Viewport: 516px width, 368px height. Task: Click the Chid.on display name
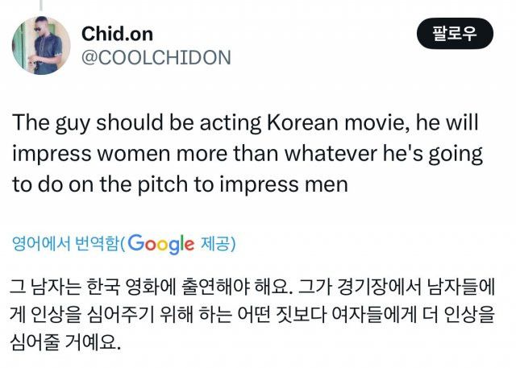[117, 34]
